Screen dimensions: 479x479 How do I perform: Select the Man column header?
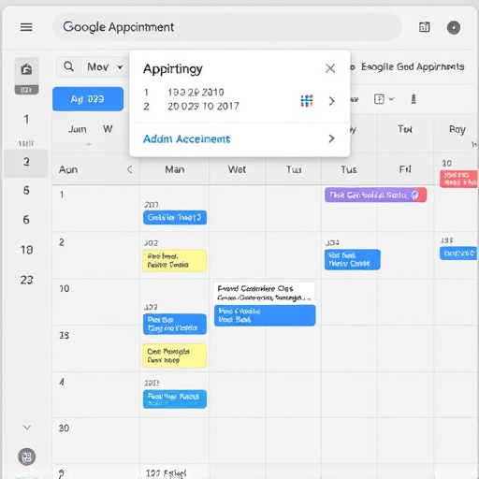pos(175,169)
